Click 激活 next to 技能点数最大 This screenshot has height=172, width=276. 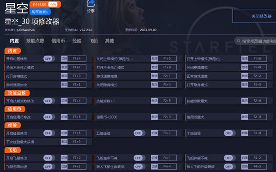point(245,101)
